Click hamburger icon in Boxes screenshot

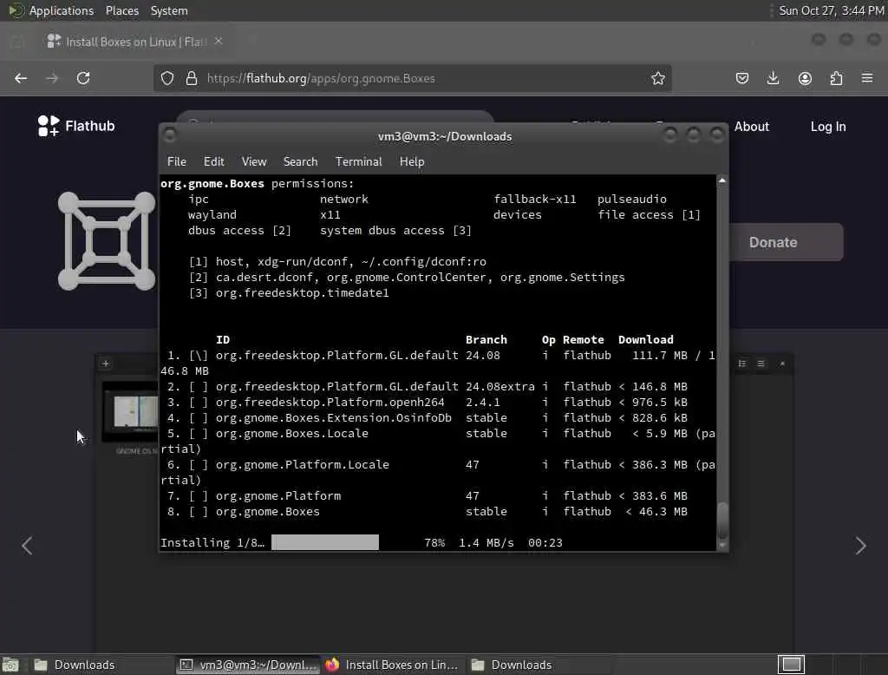click(x=761, y=364)
